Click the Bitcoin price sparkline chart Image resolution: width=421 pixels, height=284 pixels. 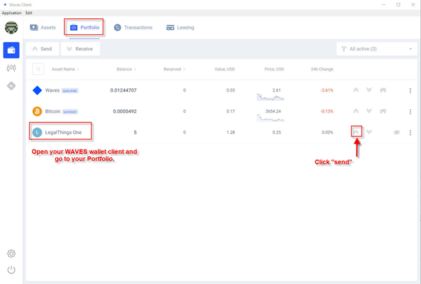click(x=270, y=118)
